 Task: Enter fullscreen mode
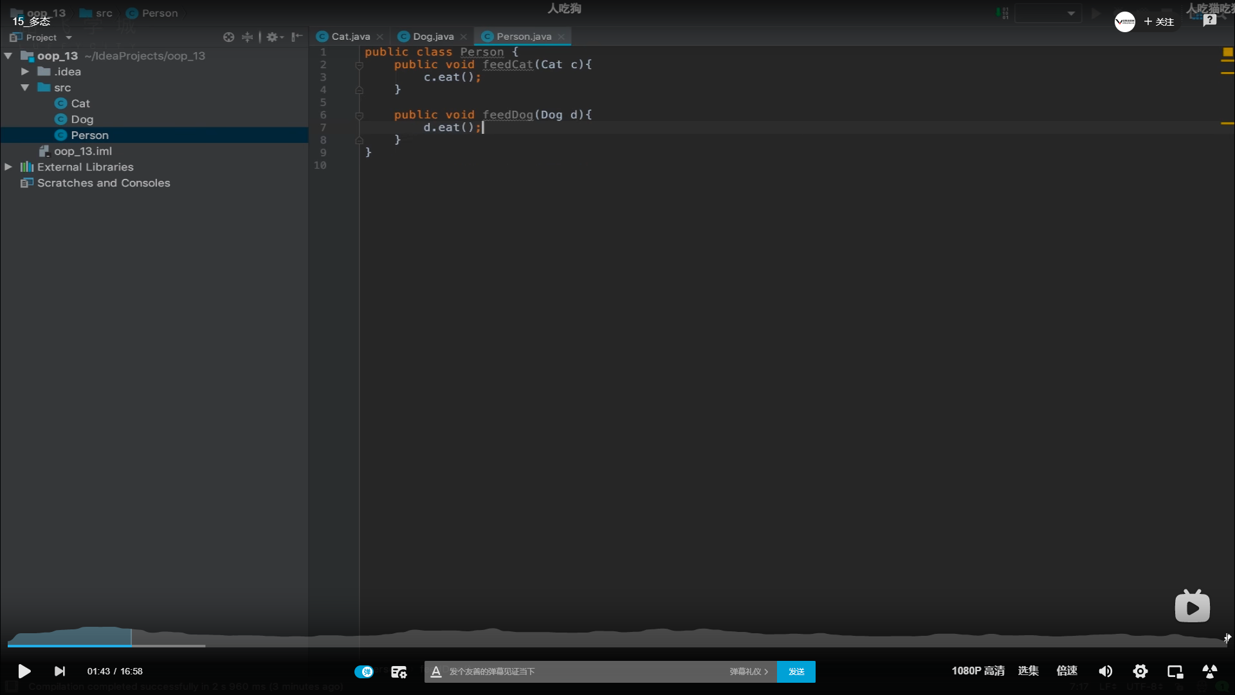point(1209,671)
